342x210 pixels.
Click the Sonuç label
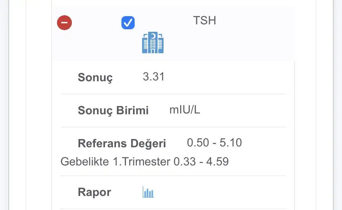pyautogui.click(x=95, y=77)
